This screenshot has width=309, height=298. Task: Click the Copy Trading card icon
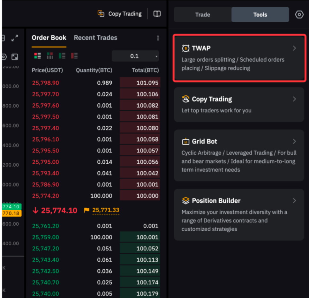tap(185, 99)
